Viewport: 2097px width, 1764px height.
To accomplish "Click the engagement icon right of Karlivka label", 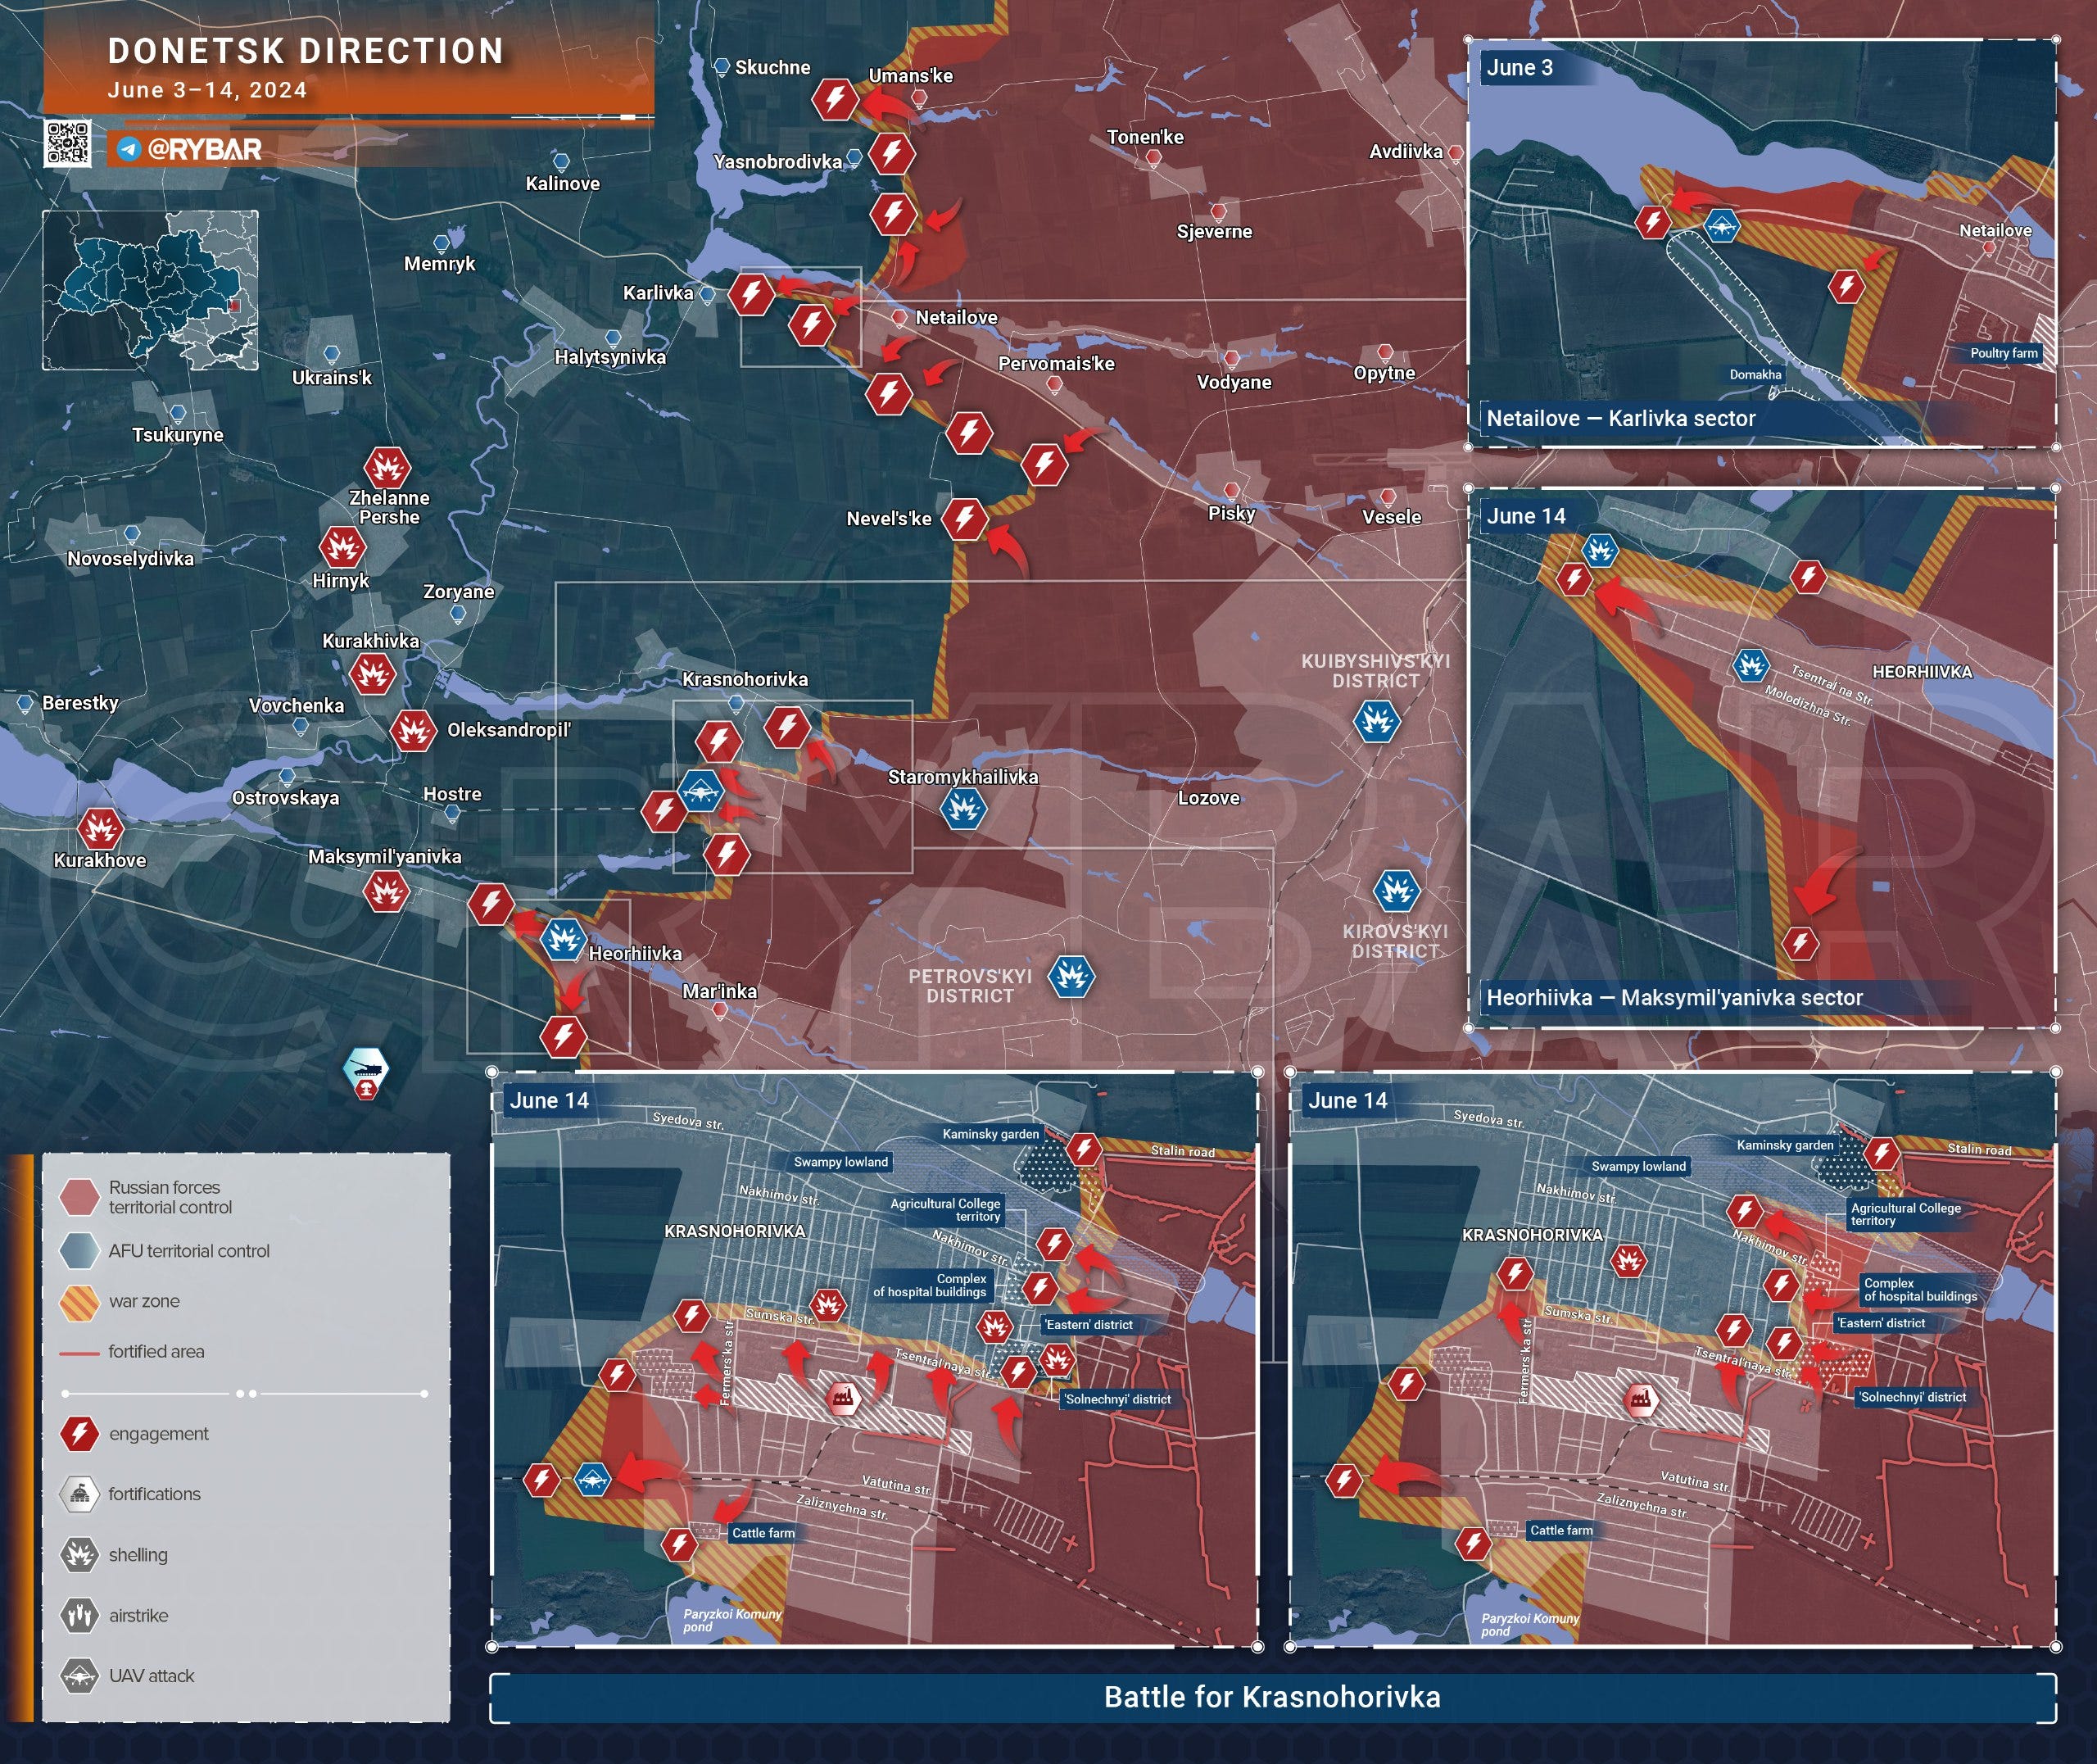I will [750, 294].
